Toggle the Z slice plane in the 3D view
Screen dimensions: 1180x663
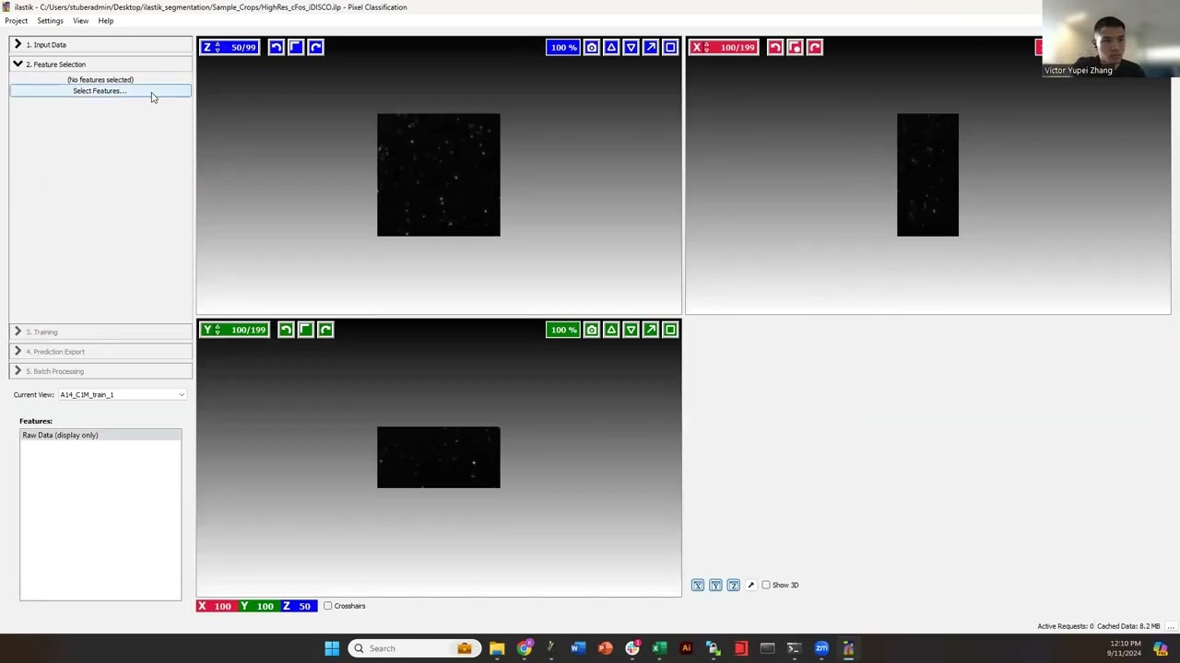coord(733,585)
